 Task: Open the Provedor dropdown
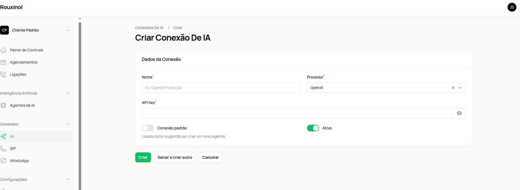[x=460, y=88]
